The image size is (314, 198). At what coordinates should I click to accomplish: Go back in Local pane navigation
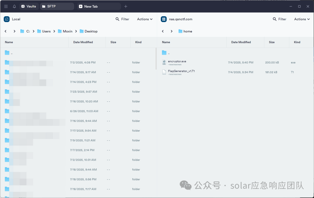click(6, 31)
